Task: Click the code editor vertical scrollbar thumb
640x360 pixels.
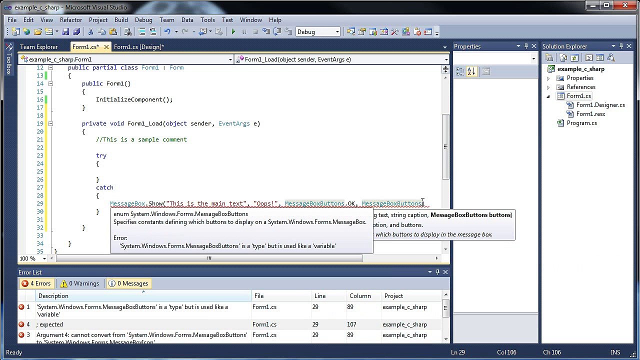Action: pyautogui.click(x=445, y=146)
